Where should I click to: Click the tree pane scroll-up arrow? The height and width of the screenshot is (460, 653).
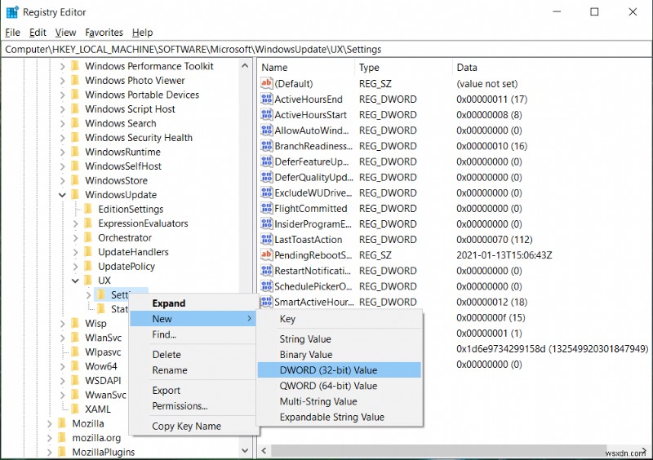245,66
